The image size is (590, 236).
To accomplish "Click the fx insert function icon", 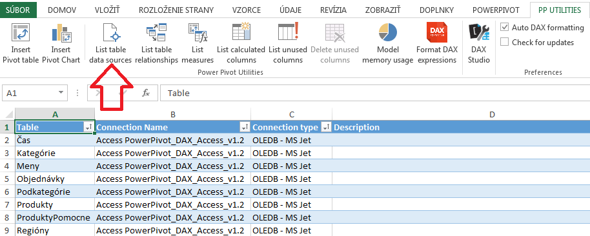I will [146, 93].
